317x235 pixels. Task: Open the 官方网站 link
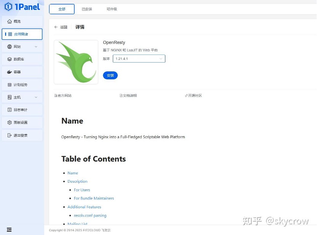pos(63,95)
